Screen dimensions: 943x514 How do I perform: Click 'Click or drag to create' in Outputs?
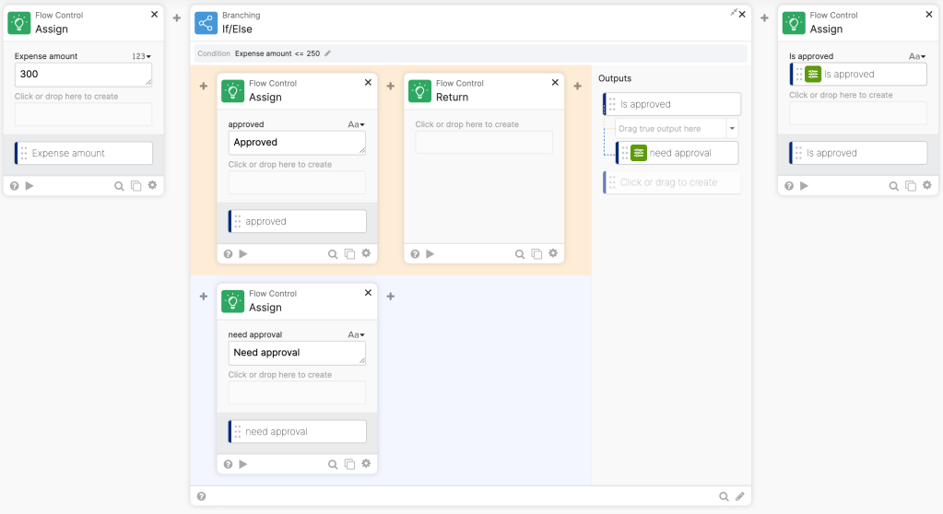(673, 182)
